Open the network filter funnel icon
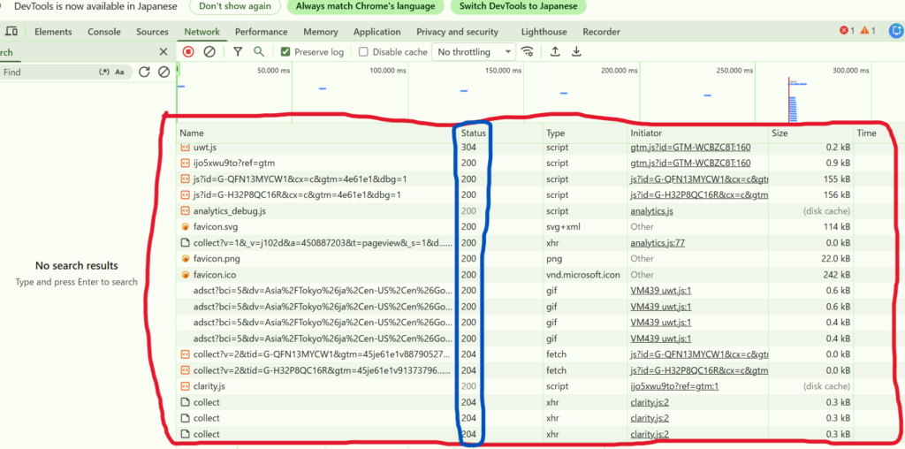 pyautogui.click(x=238, y=52)
